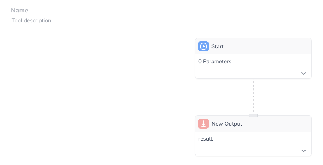Click the '0 Parameters' label

pyautogui.click(x=215, y=61)
